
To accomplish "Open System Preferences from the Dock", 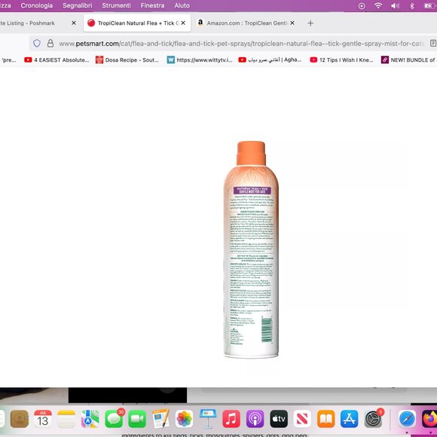I will (374, 419).
